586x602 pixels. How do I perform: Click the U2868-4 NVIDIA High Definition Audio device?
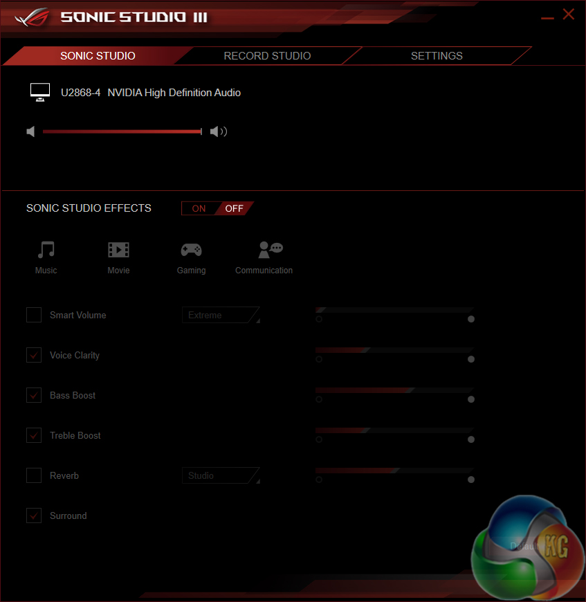[x=151, y=93]
